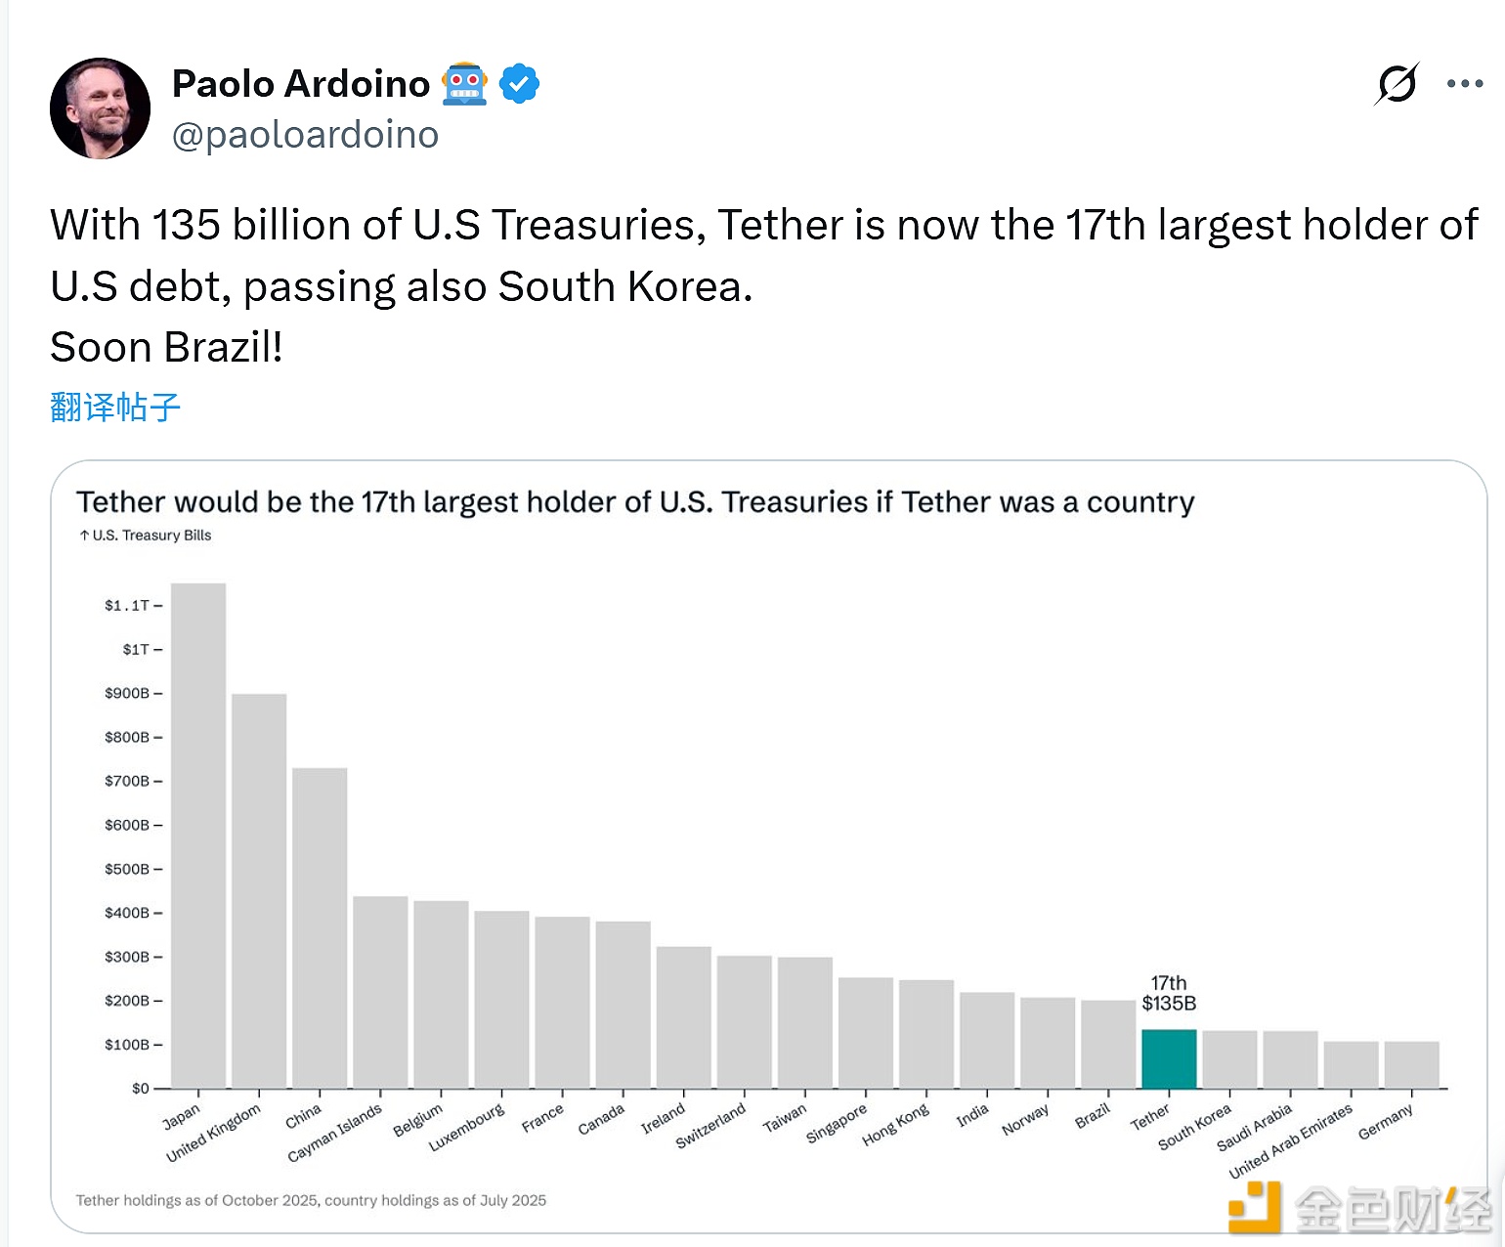Open the @paoloardoino profile page
The height and width of the screenshot is (1247, 1505).
click(304, 134)
